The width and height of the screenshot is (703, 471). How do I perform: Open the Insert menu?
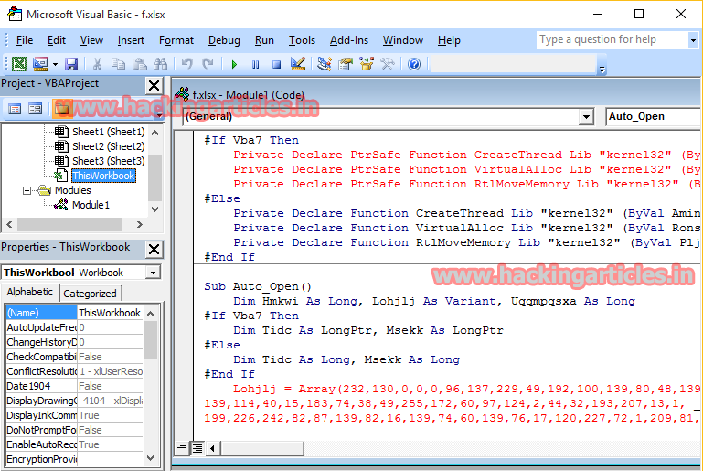(x=131, y=40)
